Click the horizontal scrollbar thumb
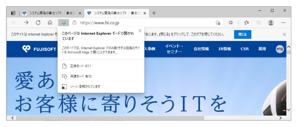This screenshot has width=297, height=127. click(110, 118)
